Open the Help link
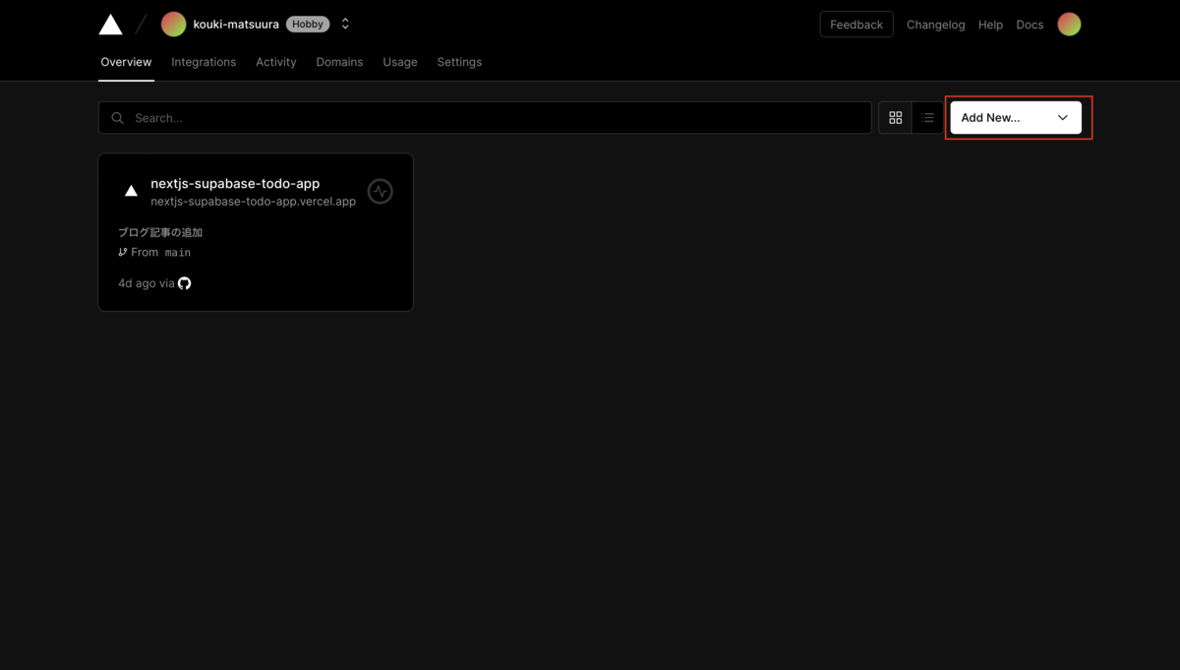 click(990, 25)
